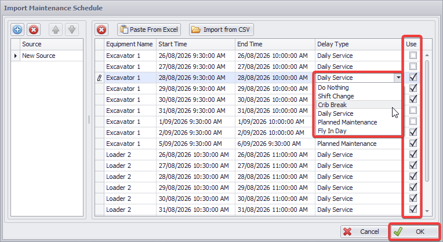The width and height of the screenshot is (443, 242).
Task: Check Use box for Excavator 1 1/09/2026 row
Action: click(413, 121)
